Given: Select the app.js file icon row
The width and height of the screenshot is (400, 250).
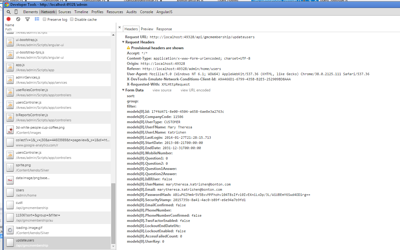Looking at the screenshot, I should click(x=10, y=67).
